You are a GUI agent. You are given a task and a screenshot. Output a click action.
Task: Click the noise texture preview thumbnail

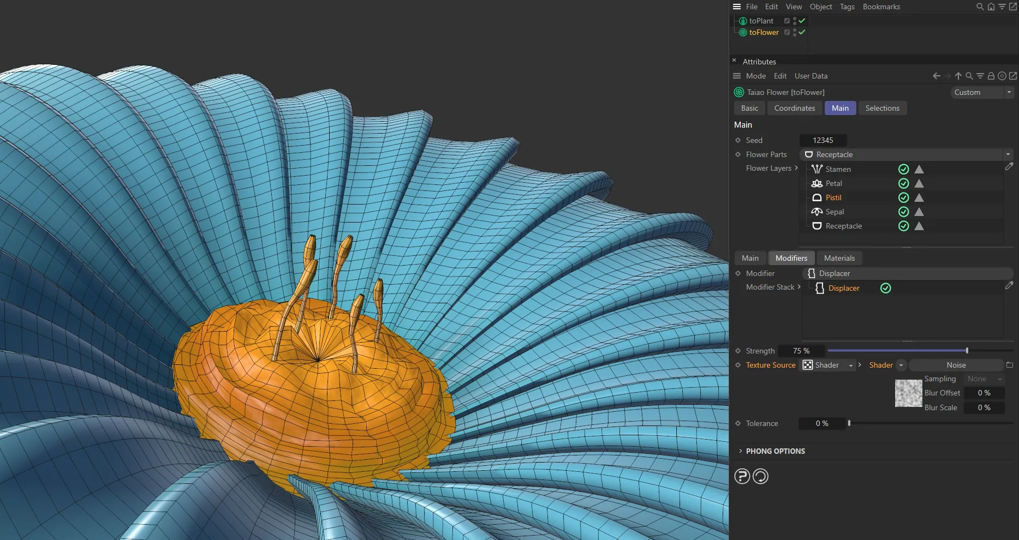(908, 393)
